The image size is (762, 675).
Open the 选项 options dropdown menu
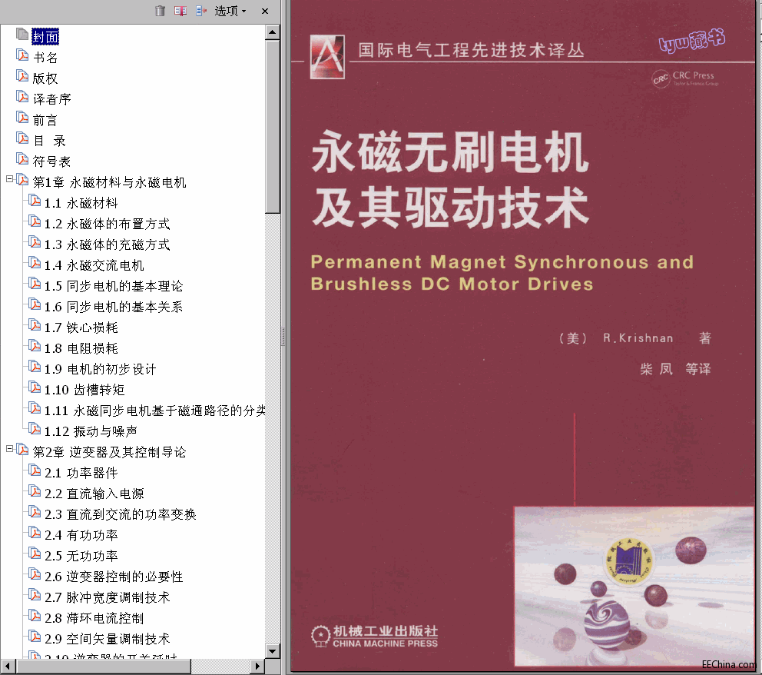tap(230, 11)
